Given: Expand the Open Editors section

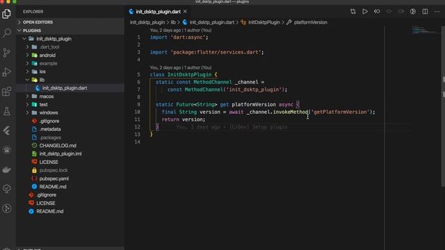Looking at the screenshot, I should 70,22.
